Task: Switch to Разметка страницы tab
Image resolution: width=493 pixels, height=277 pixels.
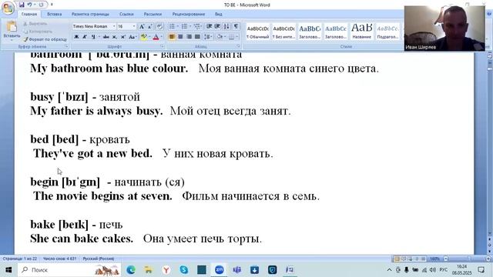Action: [91, 14]
